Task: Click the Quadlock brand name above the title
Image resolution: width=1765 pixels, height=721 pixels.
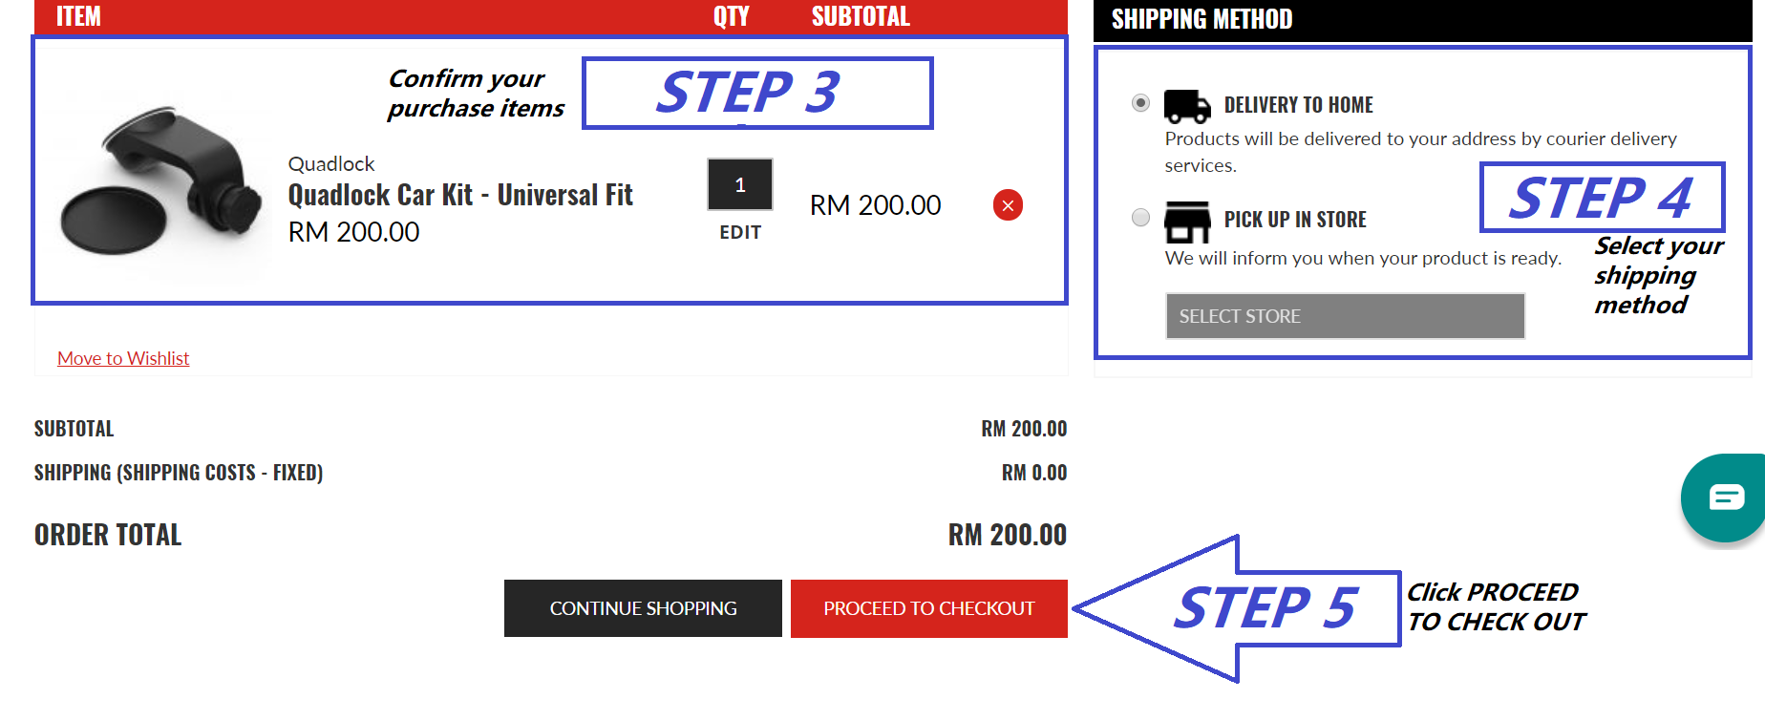Action: coord(331,164)
